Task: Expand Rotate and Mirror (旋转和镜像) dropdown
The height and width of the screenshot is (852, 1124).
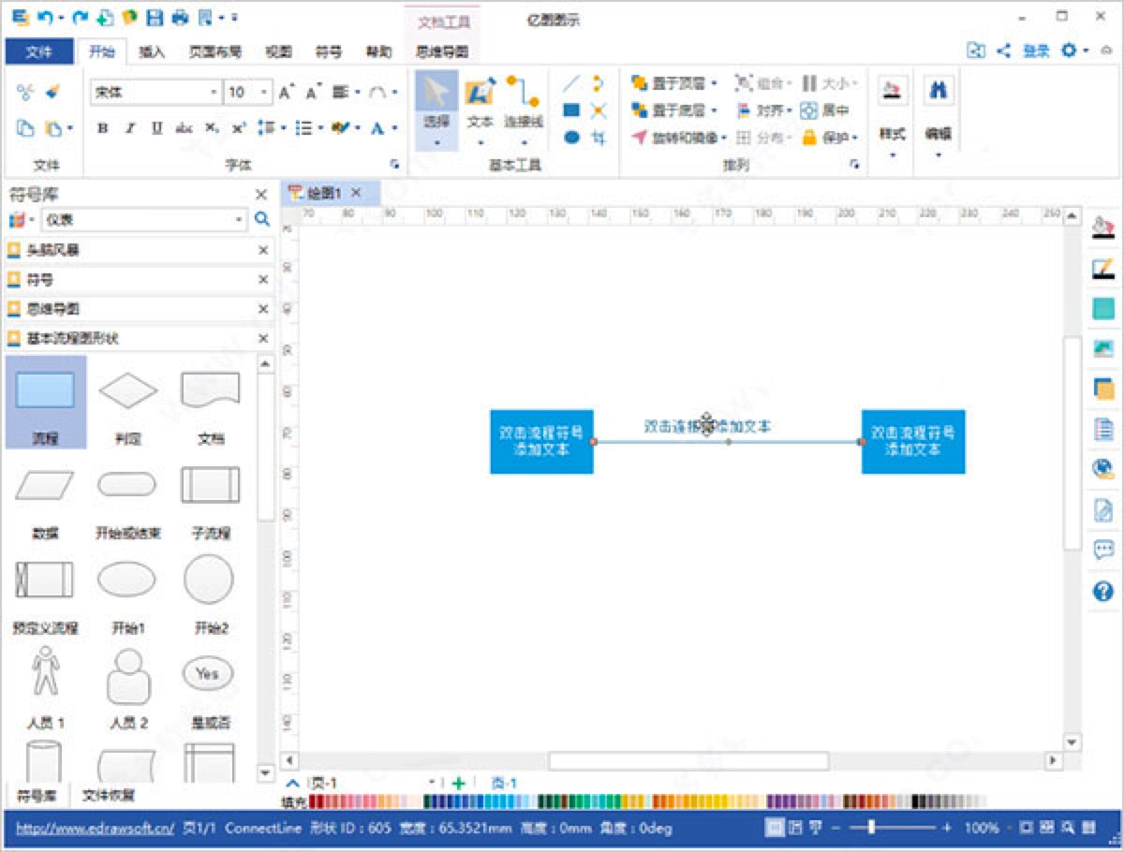Action: 724,138
